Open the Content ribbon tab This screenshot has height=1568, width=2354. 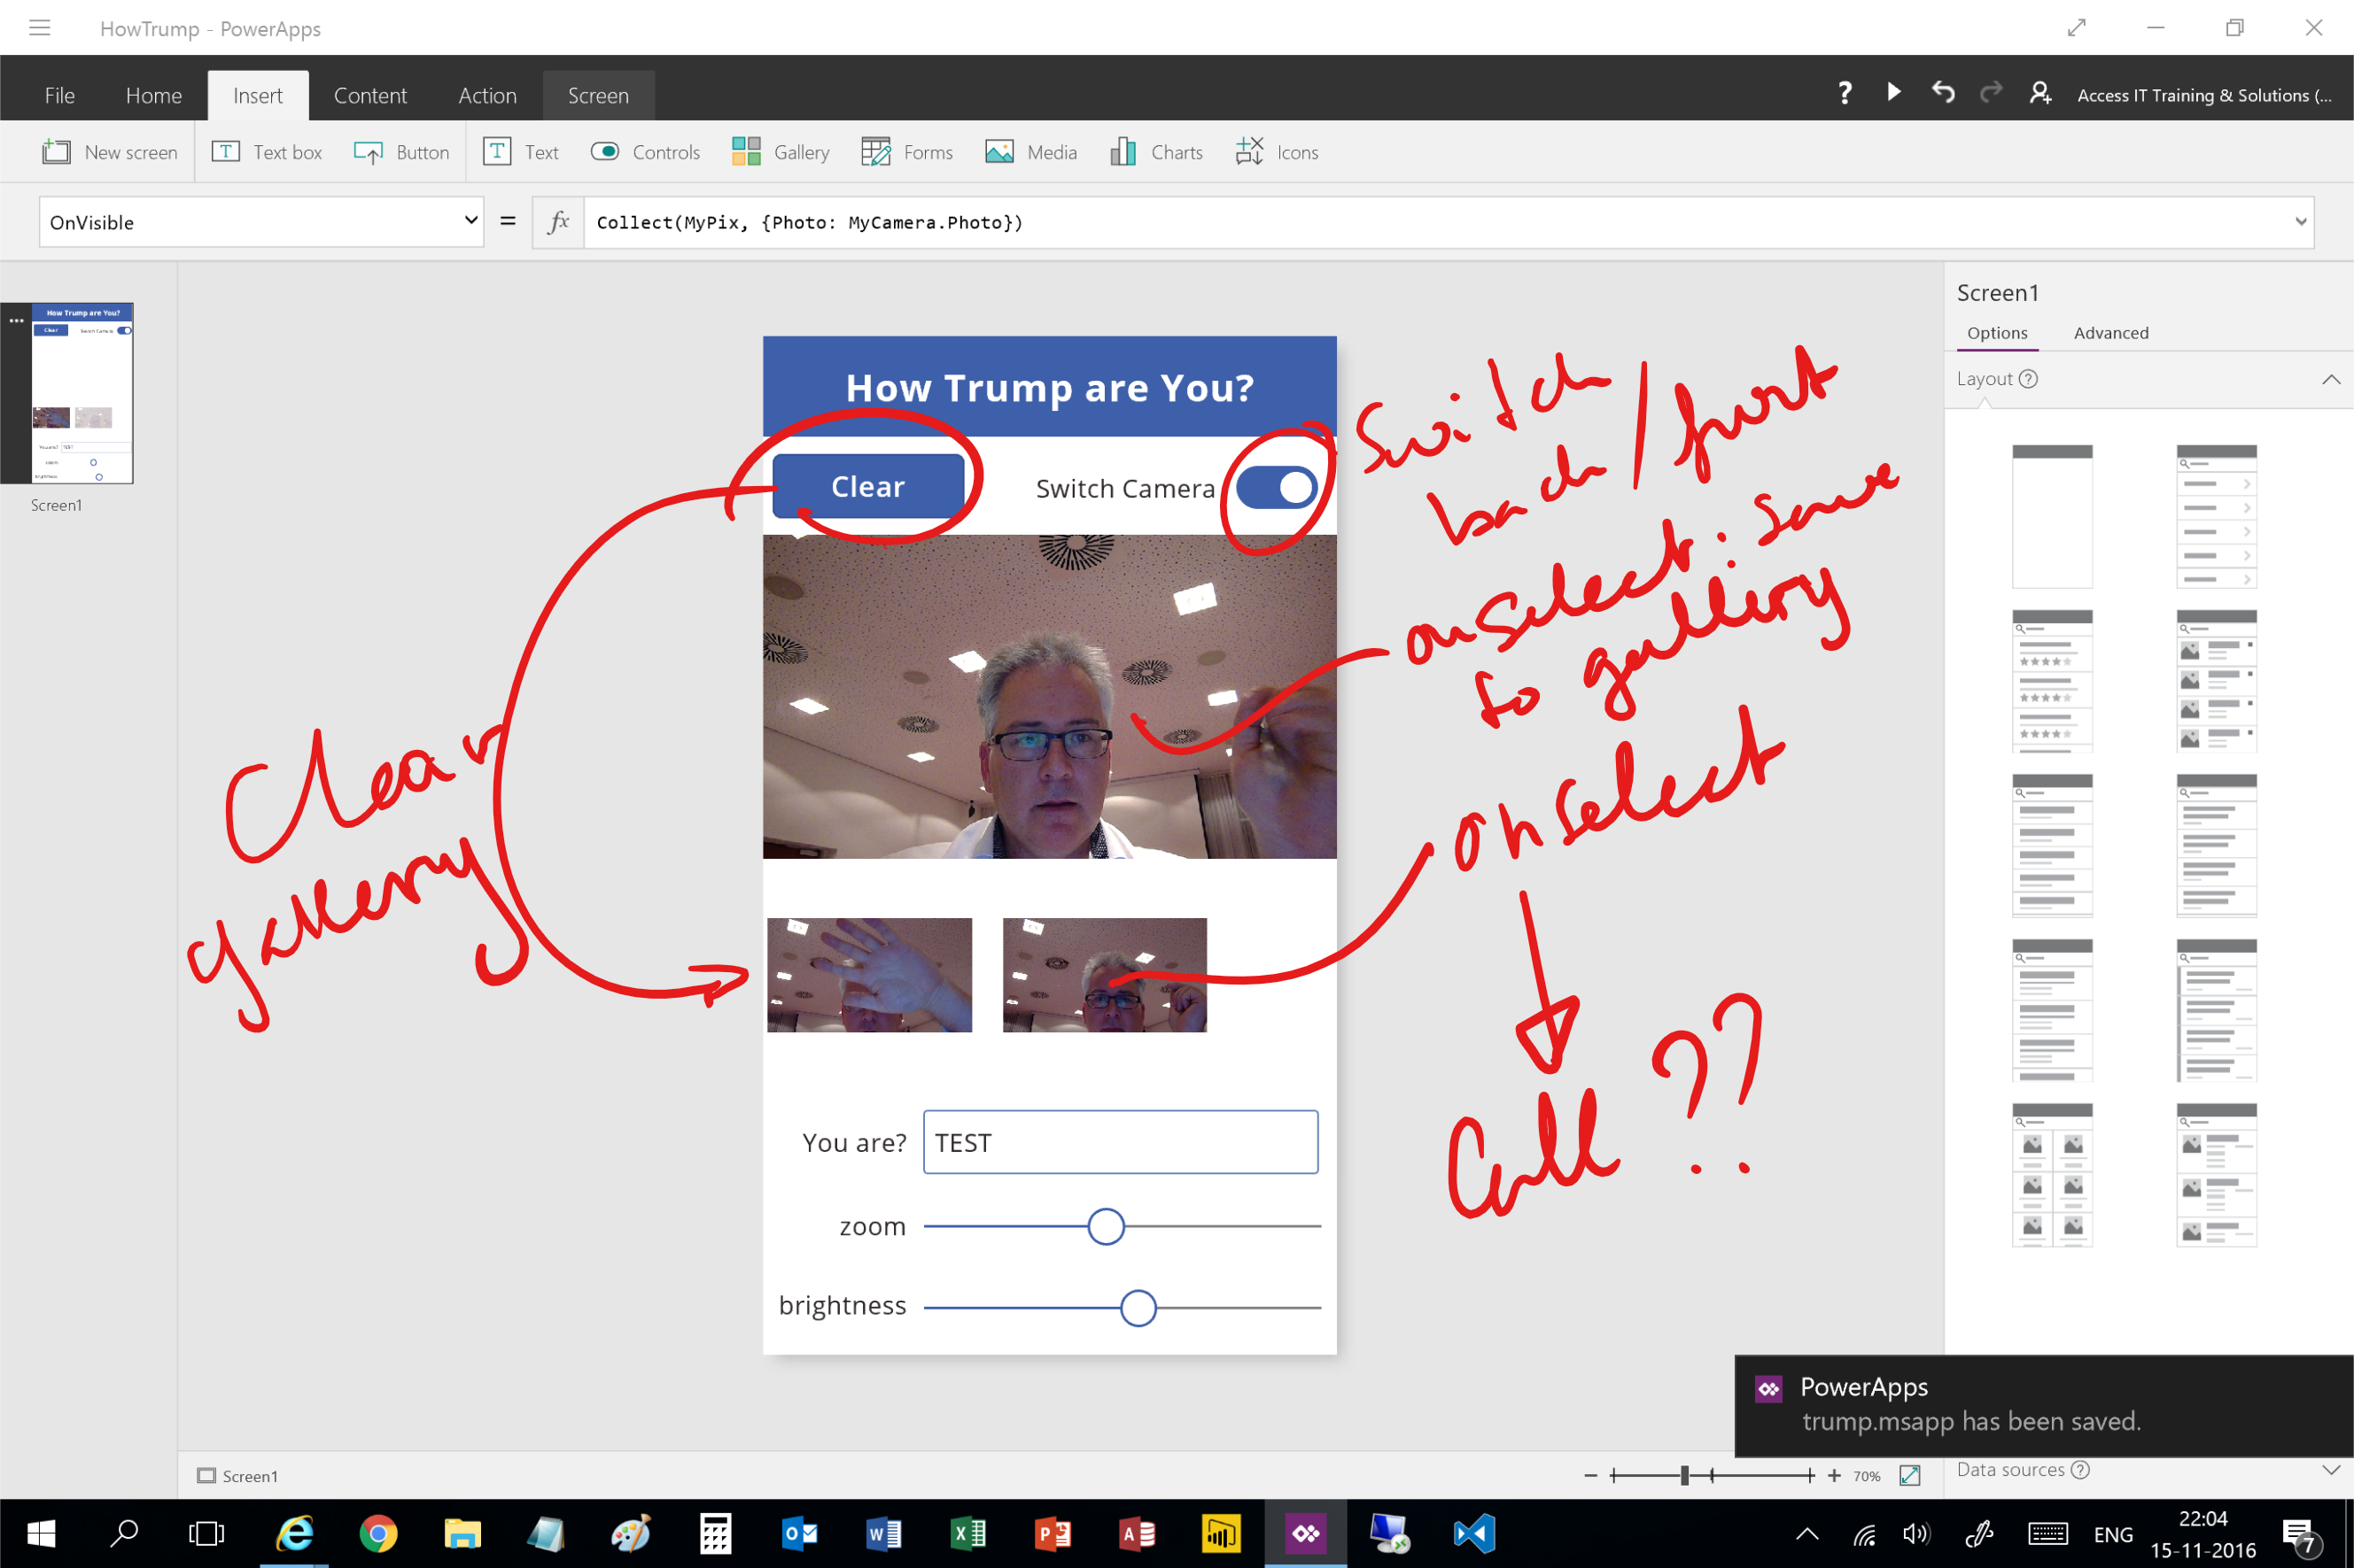[370, 96]
